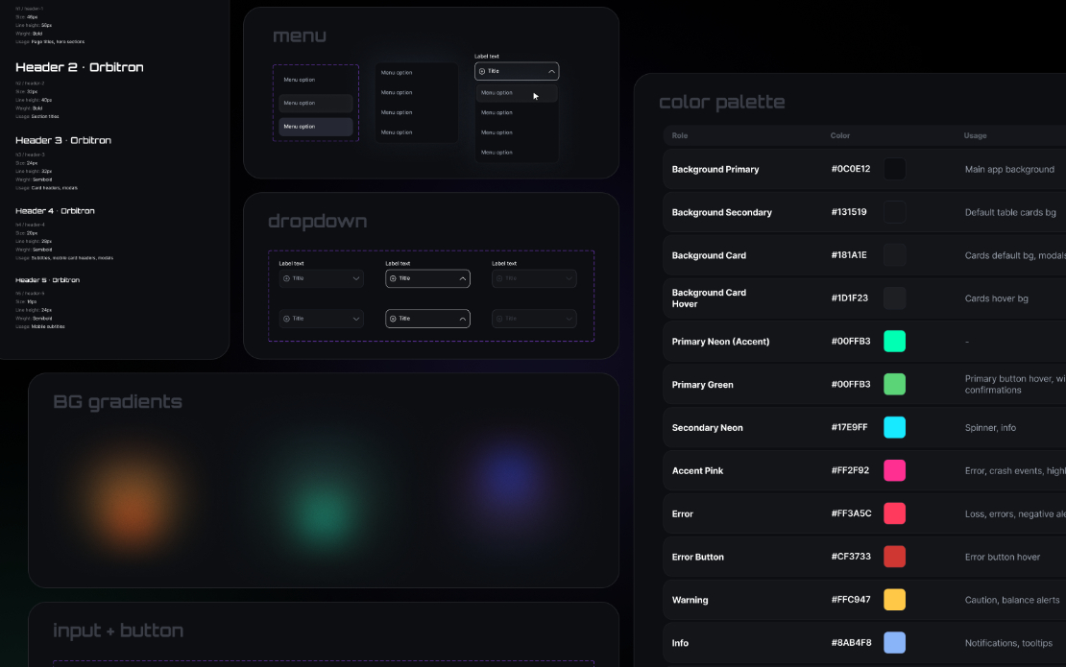Open the bottom-left Title dropdown without label

[x=321, y=319]
